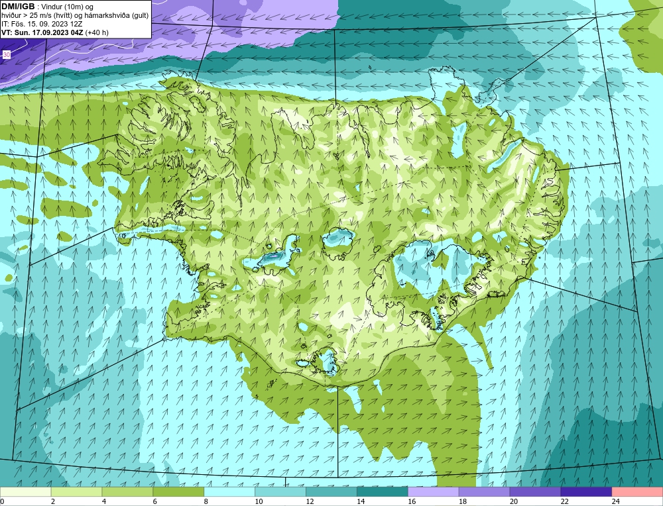This screenshot has height=506, width=663.
Task: Click the '(+40 h)' forecast offset text
Action: (x=97, y=32)
